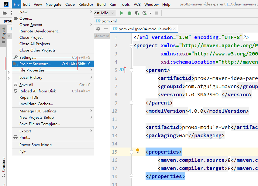
Task: Open the File menu
Action: pos(16,5)
